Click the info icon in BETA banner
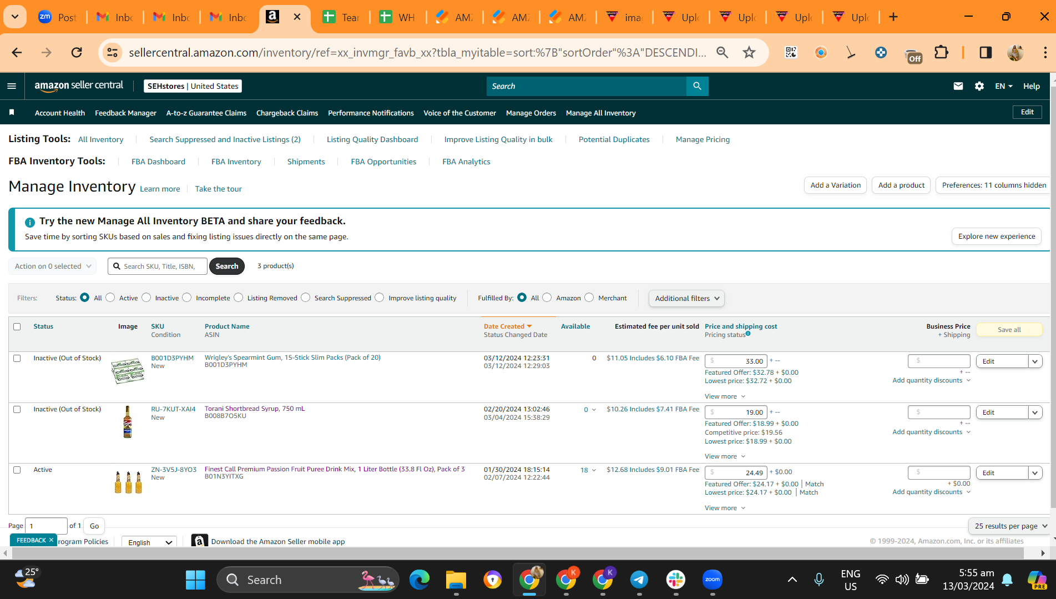 point(30,222)
